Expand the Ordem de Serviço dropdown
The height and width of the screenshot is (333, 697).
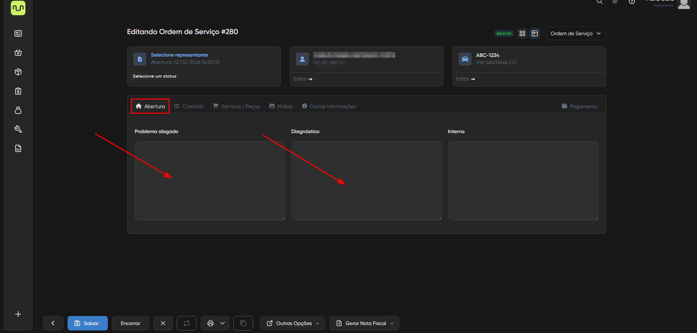575,33
